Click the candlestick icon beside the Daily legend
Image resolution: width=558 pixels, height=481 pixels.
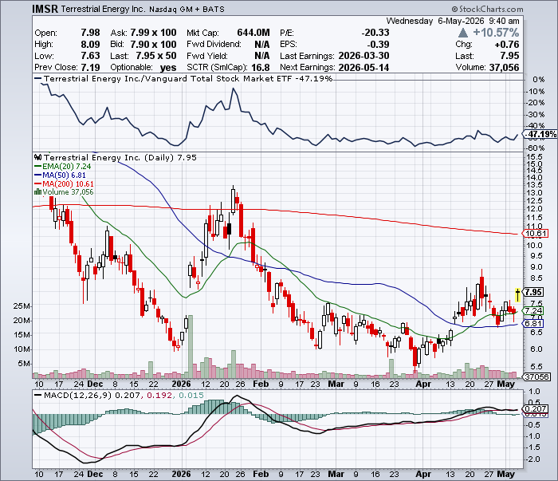point(38,157)
